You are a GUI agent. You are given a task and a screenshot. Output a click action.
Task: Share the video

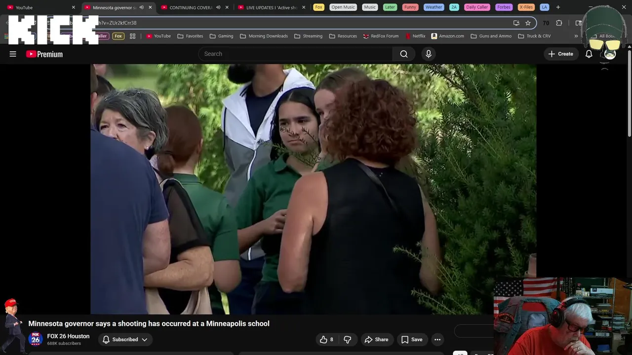(376, 339)
